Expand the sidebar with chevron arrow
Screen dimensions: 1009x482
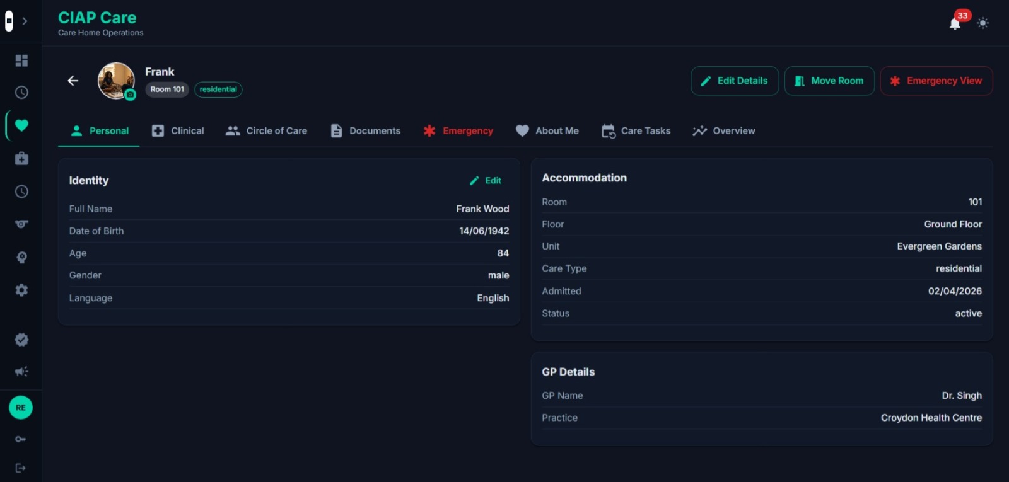pyautogui.click(x=25, y=21)
